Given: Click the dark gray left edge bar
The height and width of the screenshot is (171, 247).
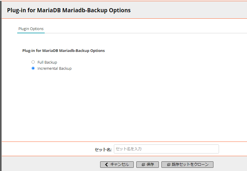Looking at the screenshot, I should (x=1, y=85).
